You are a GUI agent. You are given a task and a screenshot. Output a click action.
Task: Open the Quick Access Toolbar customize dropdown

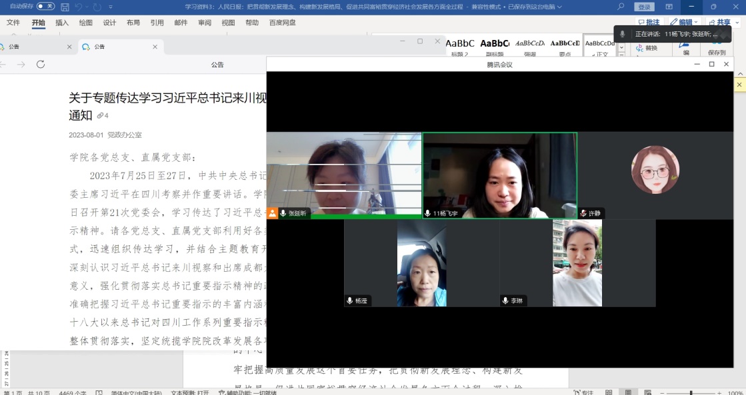[x=111, y=7]
